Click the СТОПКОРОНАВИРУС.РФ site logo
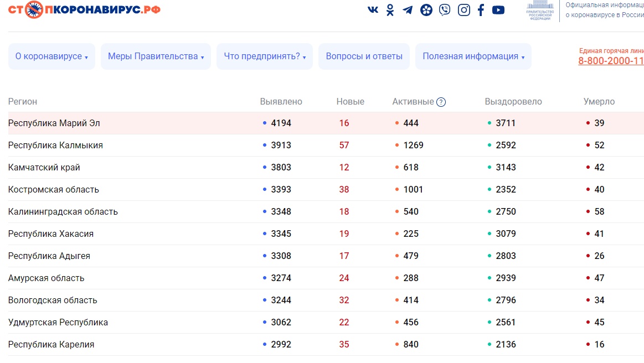Image resolution: width=644 pixels, height=363 pixels. pos(84,9)
